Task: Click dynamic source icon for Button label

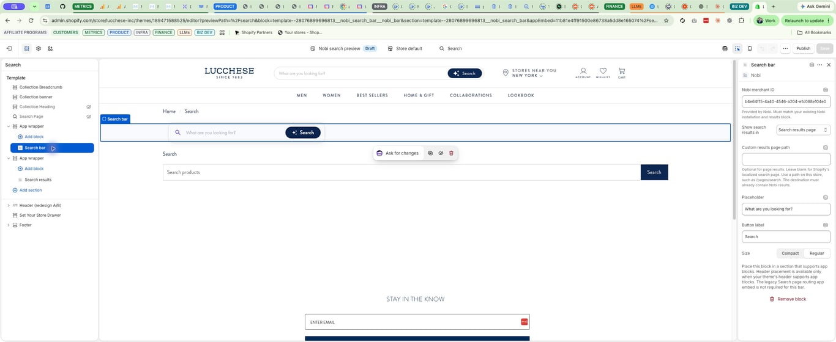Action: click(826, 225)
